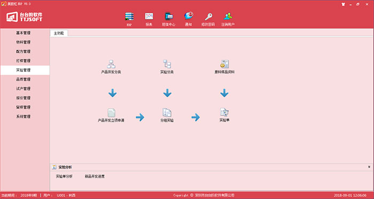Open the 报表 reports chart icon

tap(149, 16)
